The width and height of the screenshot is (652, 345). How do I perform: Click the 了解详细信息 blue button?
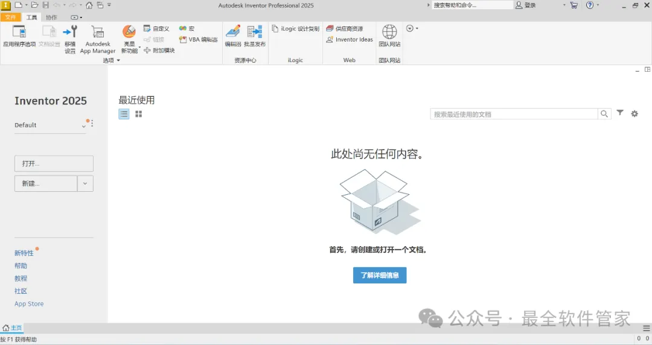tap(380, 275)
